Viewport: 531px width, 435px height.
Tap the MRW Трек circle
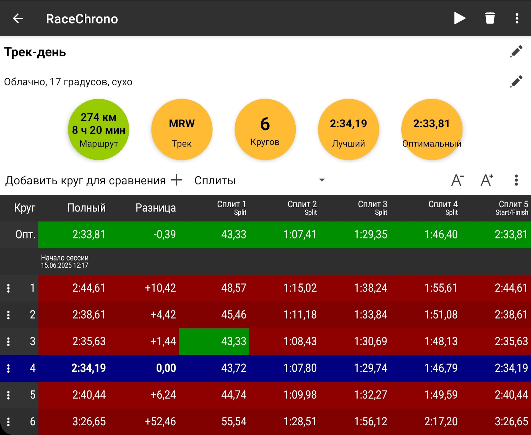coord(182,129)
